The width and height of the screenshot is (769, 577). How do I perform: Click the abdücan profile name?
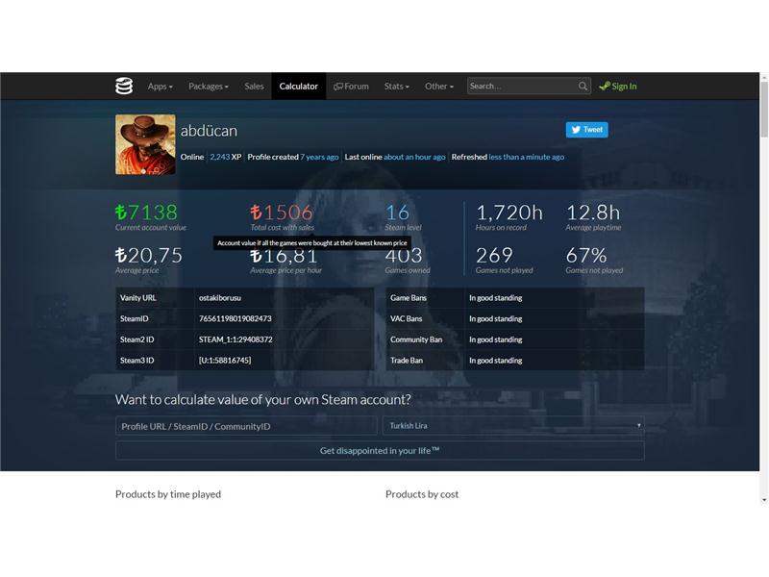pyautogui.click(x=209, y=131)
